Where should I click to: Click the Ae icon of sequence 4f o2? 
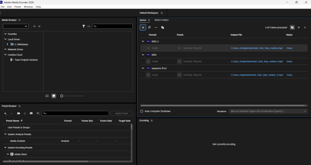[x=148, y=68]
